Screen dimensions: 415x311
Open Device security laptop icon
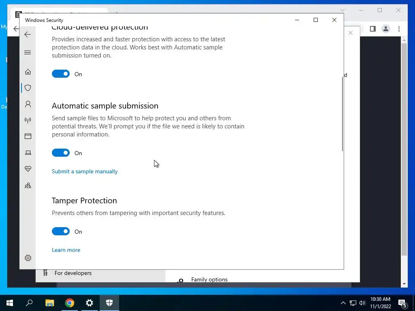click(28, 153)
